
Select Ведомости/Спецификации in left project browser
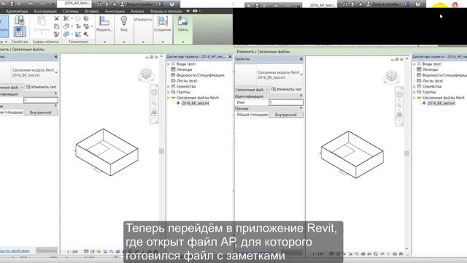click(200, 75)
